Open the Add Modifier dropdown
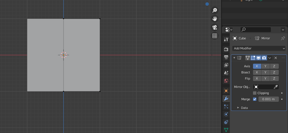 pyautogui.click(x=259, y=48)
